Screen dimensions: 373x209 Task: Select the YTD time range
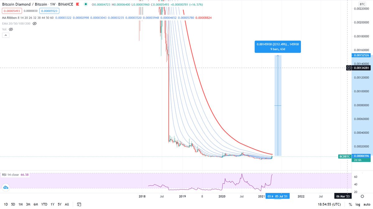coord(44,204)
